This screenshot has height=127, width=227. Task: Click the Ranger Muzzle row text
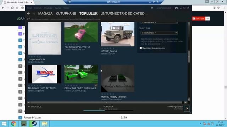point(32,117)
